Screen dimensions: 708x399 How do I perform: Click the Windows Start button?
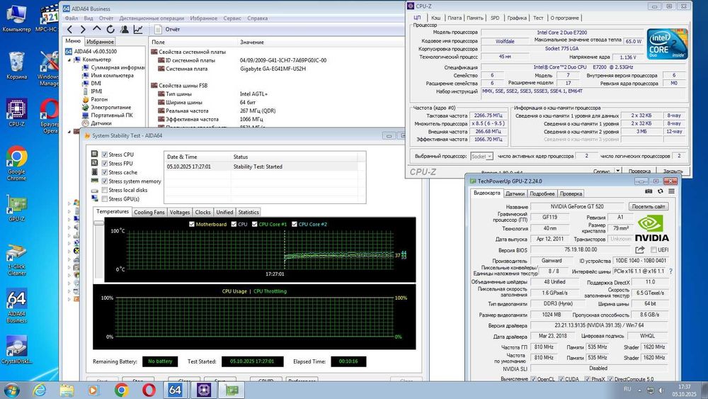[x=11, y=390]
